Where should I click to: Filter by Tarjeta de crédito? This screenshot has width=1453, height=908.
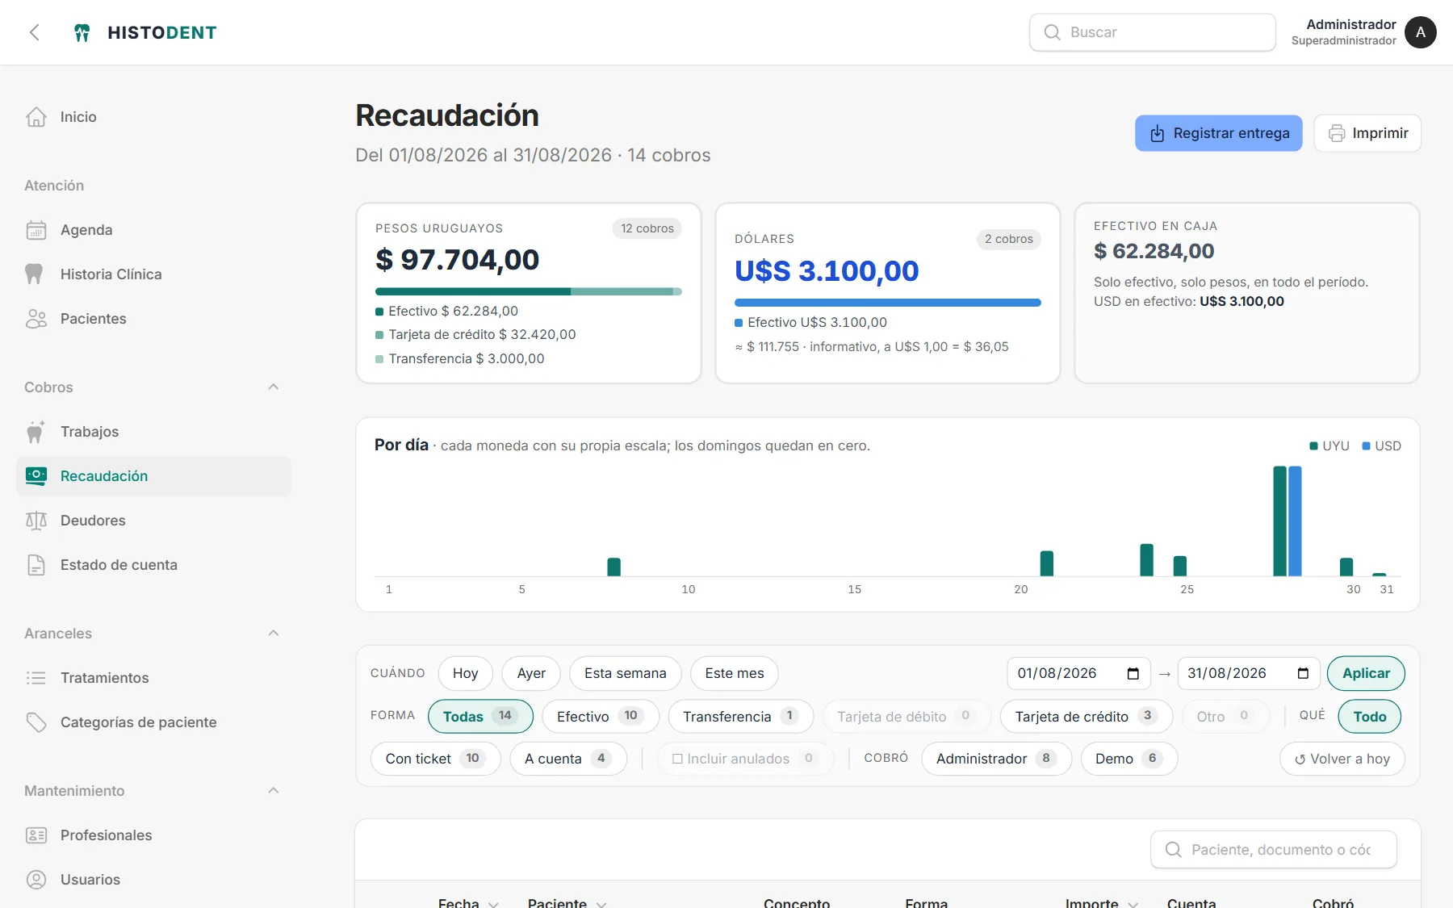[1087, 716]
